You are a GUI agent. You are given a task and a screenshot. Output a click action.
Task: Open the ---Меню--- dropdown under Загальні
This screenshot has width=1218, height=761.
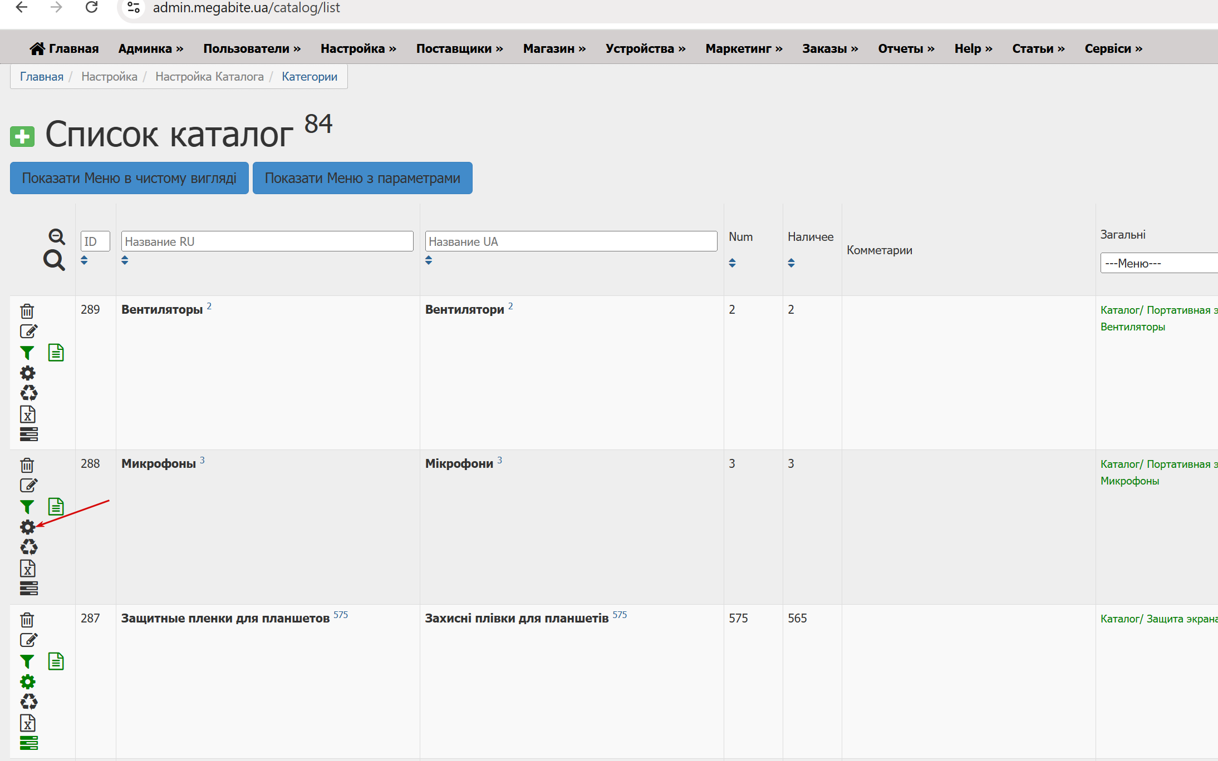click(x=1158, y=263)
